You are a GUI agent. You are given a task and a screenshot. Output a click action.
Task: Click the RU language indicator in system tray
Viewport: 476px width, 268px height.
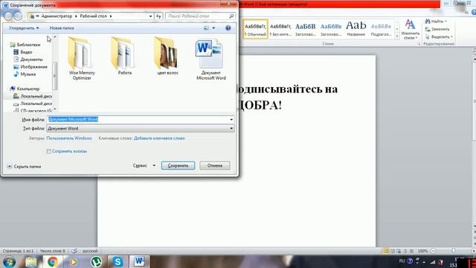402,261
